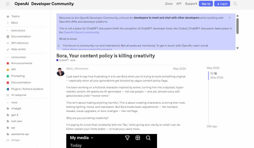Open the hamburger sidebar menu icon
This screenshot has height=148, width=254.
pos(8,4)
